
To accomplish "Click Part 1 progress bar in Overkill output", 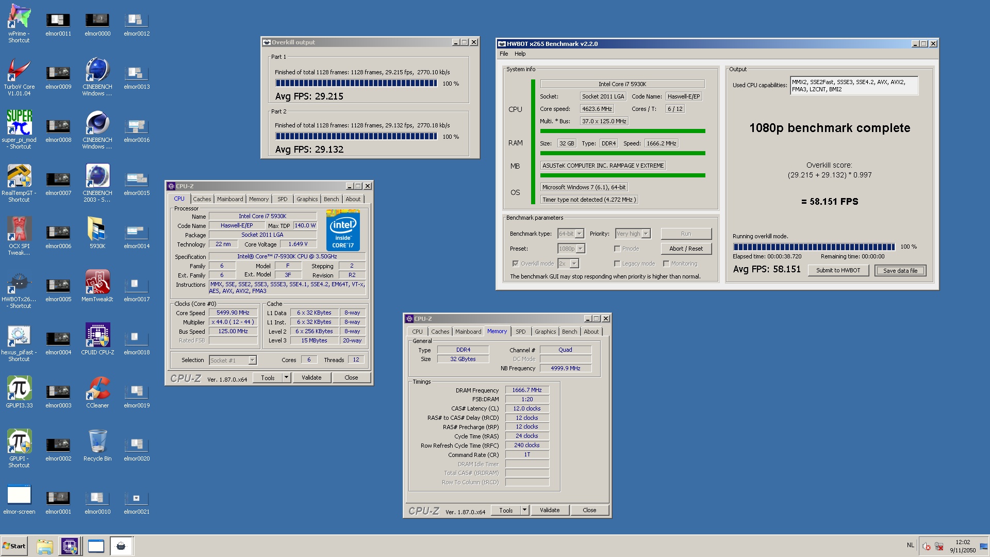I will pyautogui.click(x=356, y=83).
